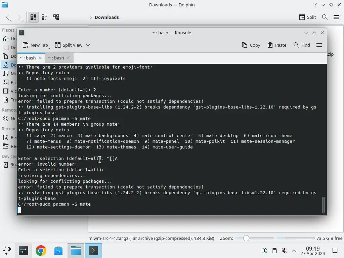Open Videos place in Dolphin sidebar

(x=9, y=91)
